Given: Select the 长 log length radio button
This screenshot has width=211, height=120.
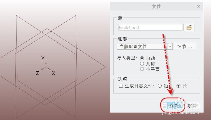Looking at the screenshot, I should point(178,86).
